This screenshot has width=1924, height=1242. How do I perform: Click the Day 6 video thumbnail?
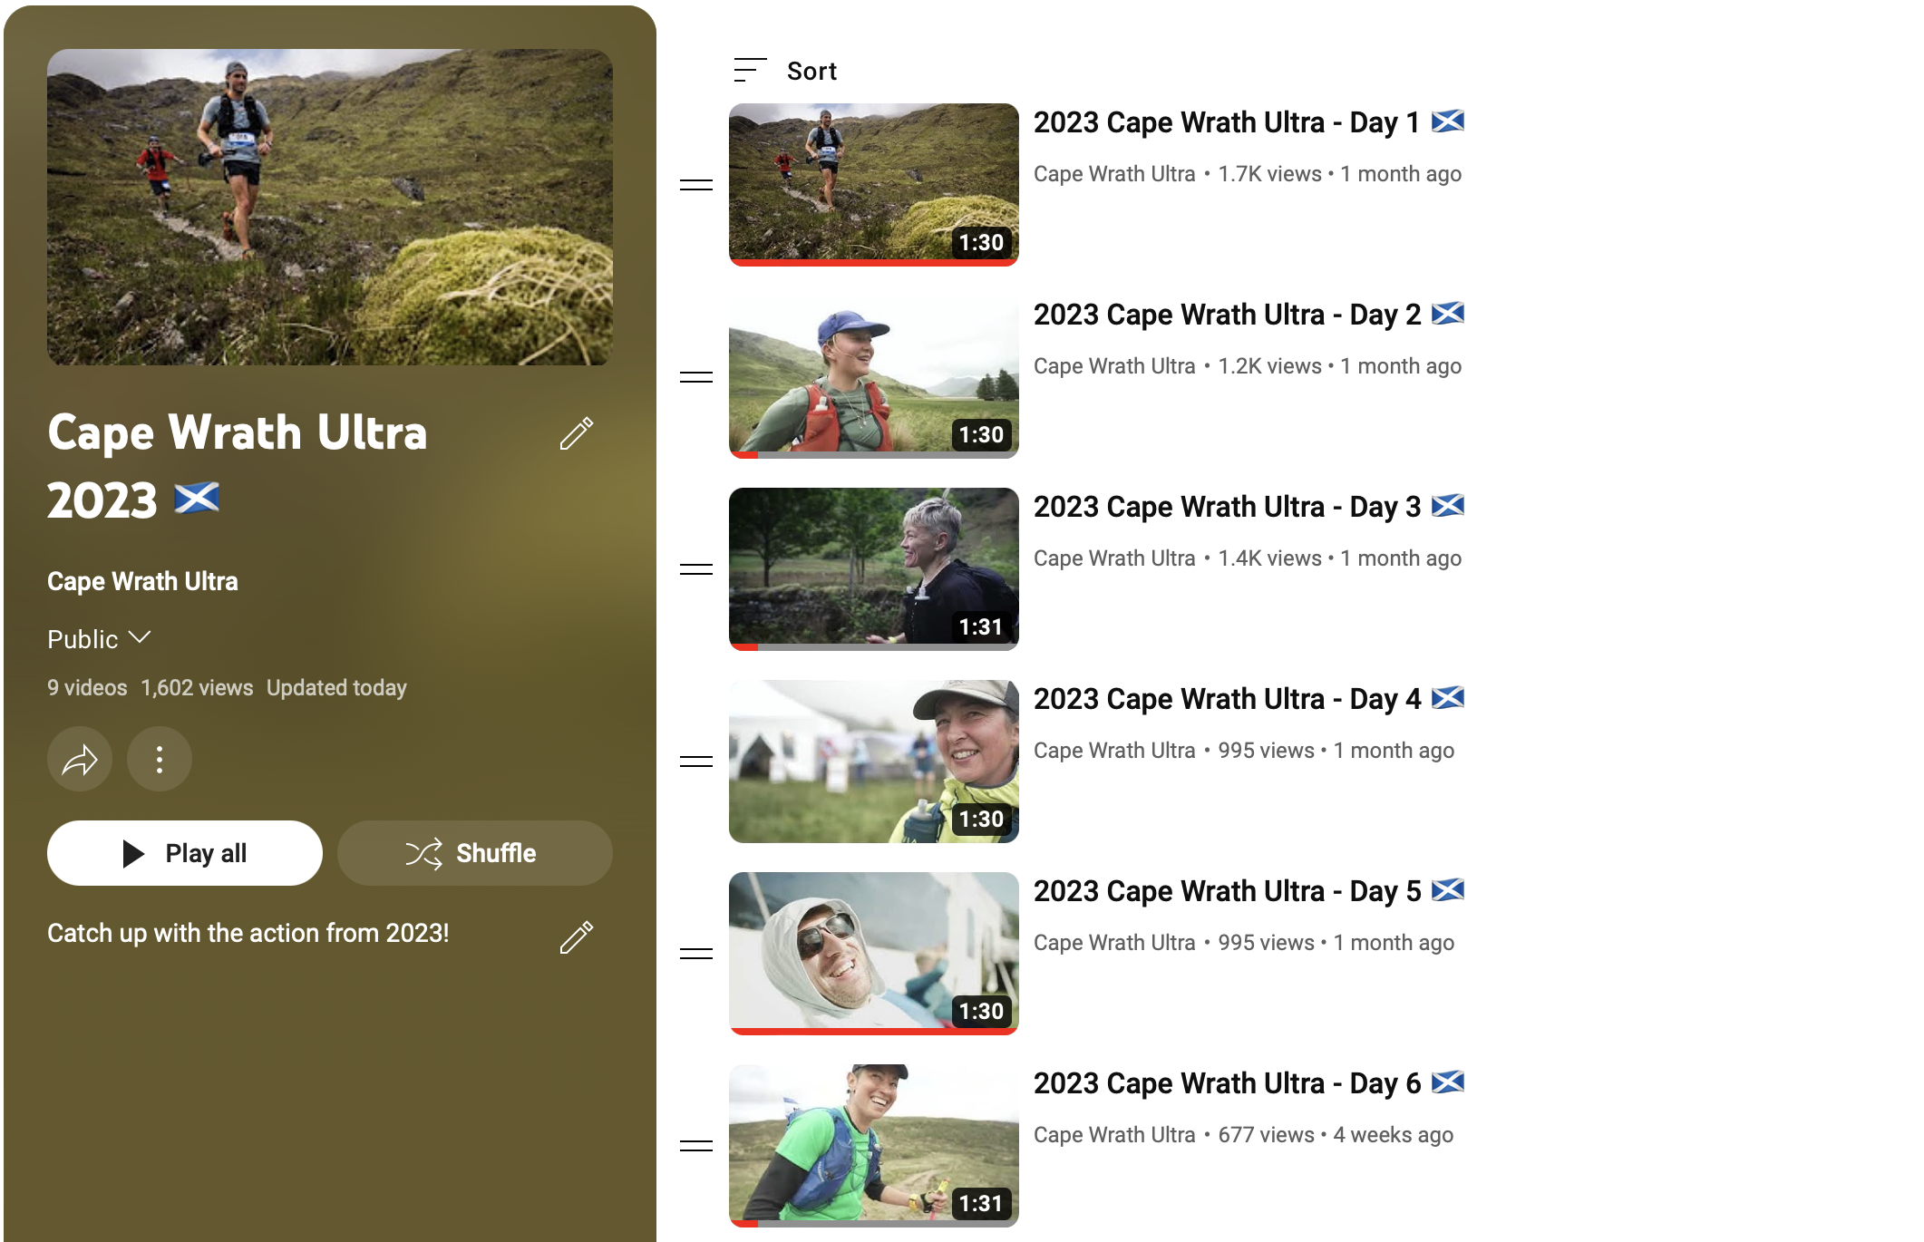coord(873,1144)
